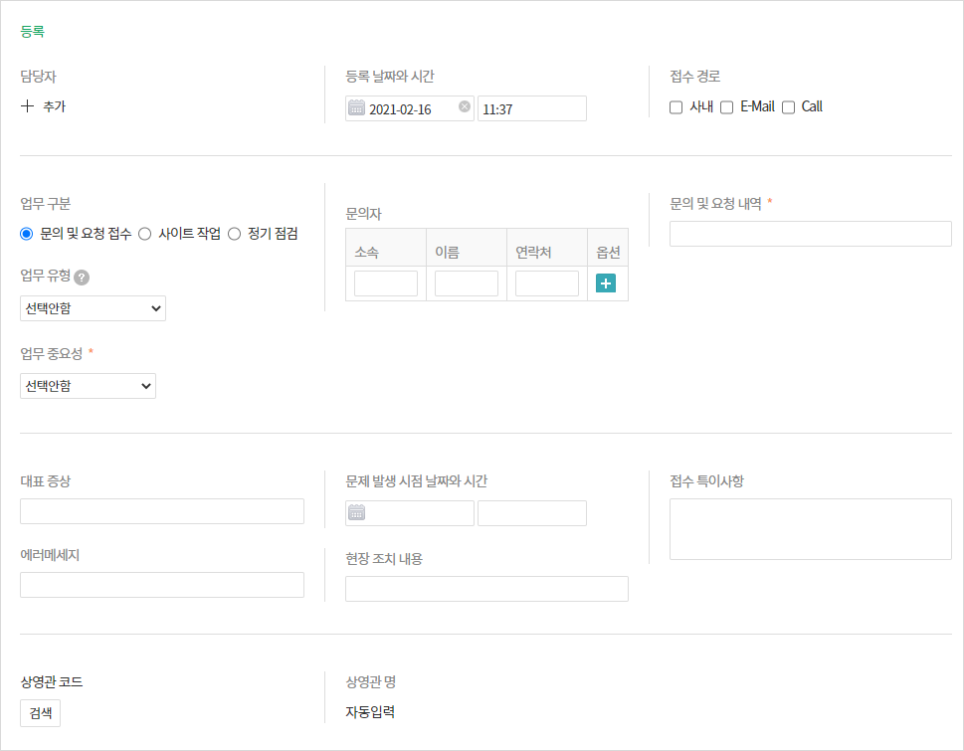Open calendar icon in 등록 날짜 field
This screenshot has width=964, height=751.
pyautogui.click(x=356, y=108)
